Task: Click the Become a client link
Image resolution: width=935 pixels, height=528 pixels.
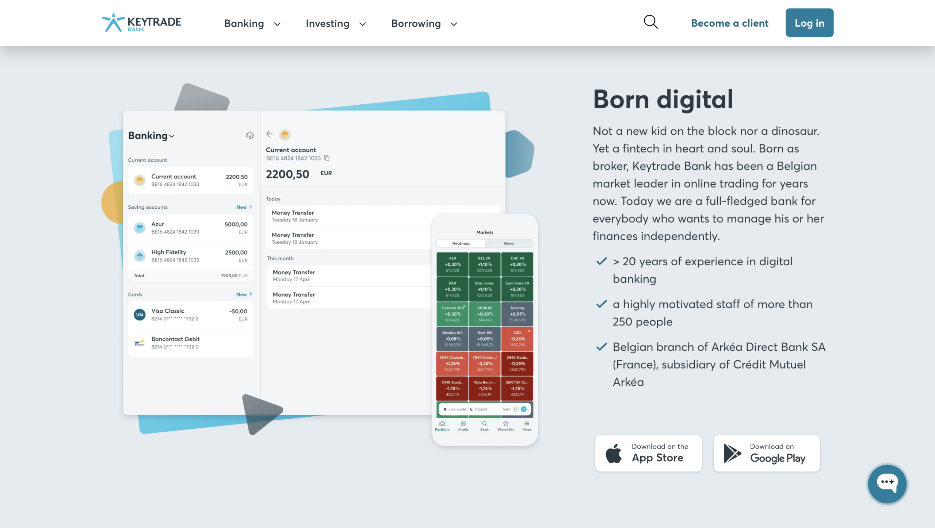Action: 730,23
